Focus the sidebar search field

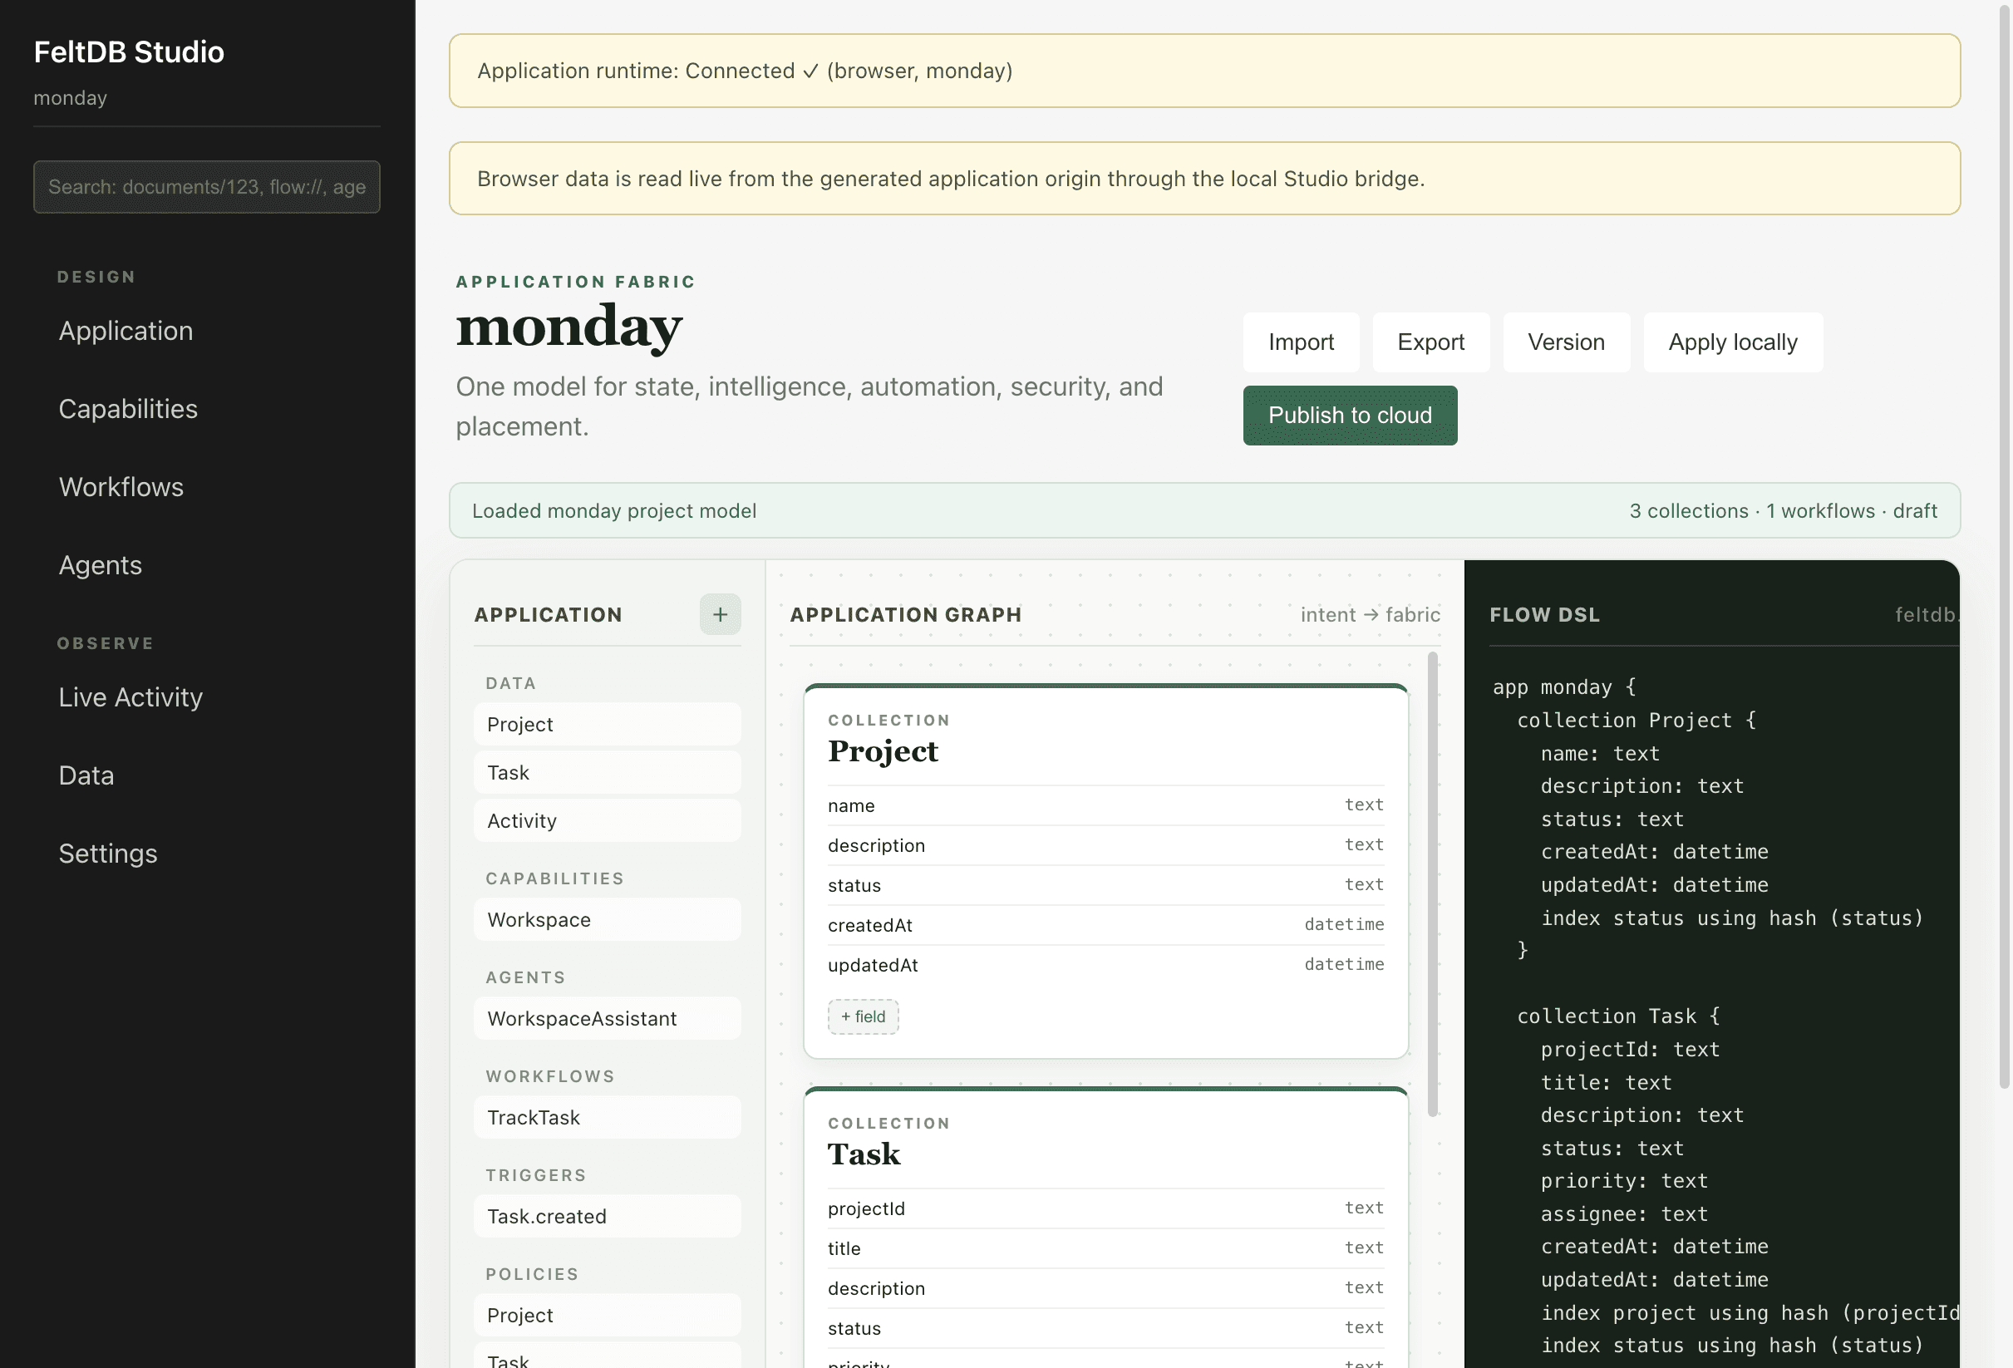(x=207, y=187)
